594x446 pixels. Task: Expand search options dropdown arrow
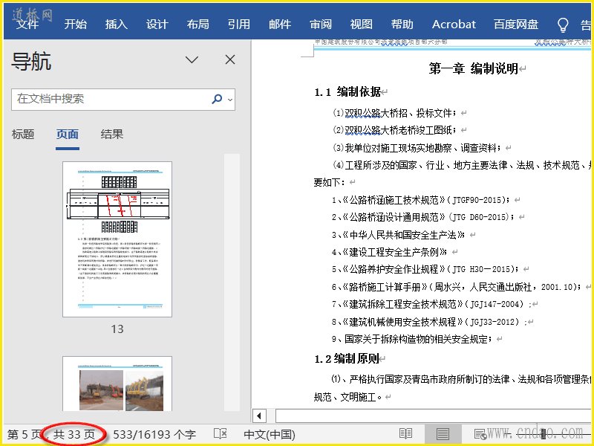[230, 100]
